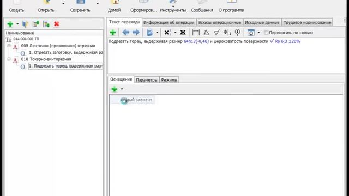Open the dropdown beside the equipment add icon
The image size is (349, 196).
[122, 89]
